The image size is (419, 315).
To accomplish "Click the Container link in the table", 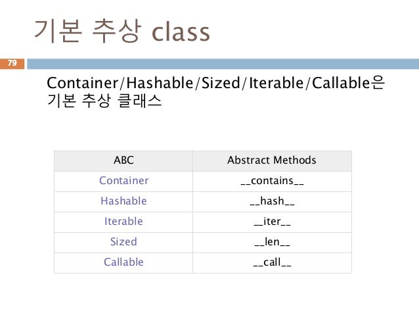I will tap(123, 180).
